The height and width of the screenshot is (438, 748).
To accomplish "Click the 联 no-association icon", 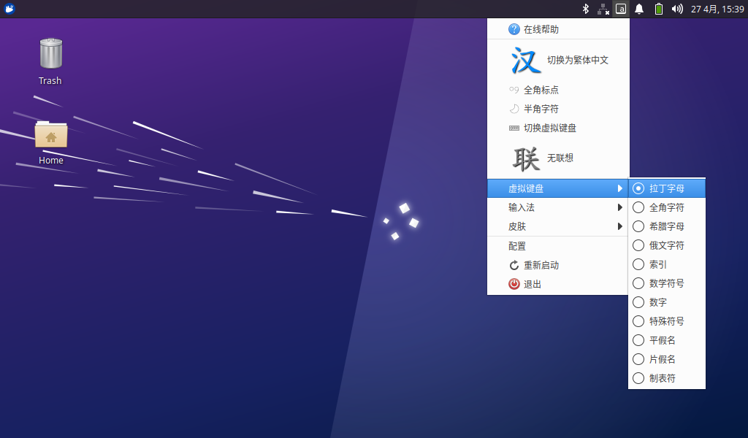I will tap(525, 158).
